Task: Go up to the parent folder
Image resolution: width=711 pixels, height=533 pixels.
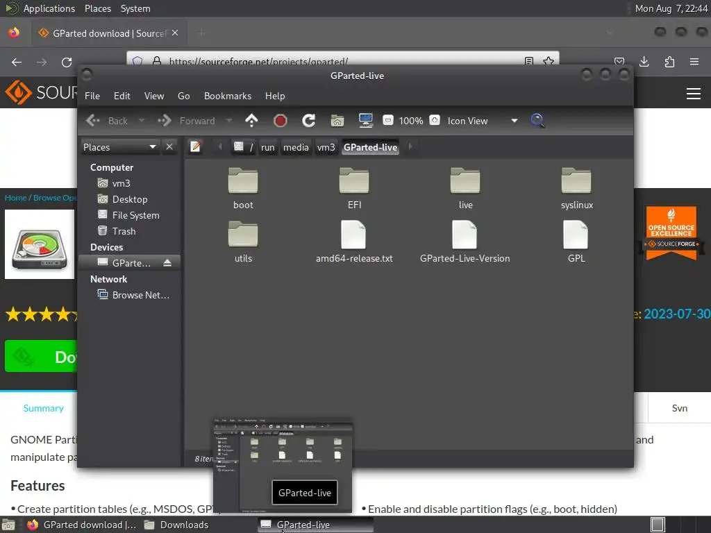Action: pyautogui.click(x=251, y=121)
